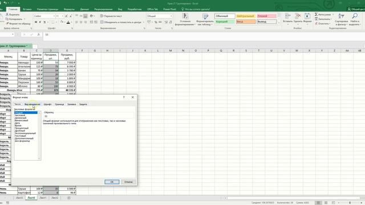
Task: Open the Заливка tab in Format Cells dialog
Action: pos(72,104)
